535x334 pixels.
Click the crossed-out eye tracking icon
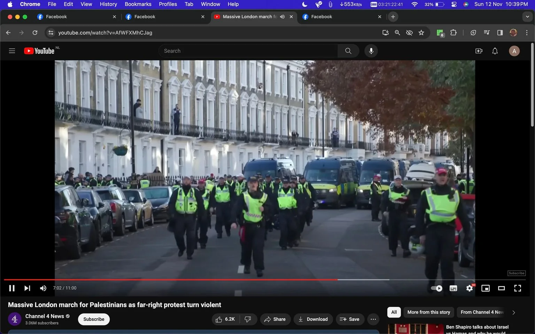[409, 32]
